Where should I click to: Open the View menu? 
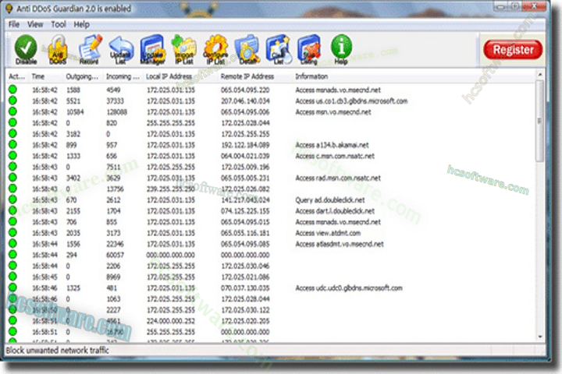point(35,24)
